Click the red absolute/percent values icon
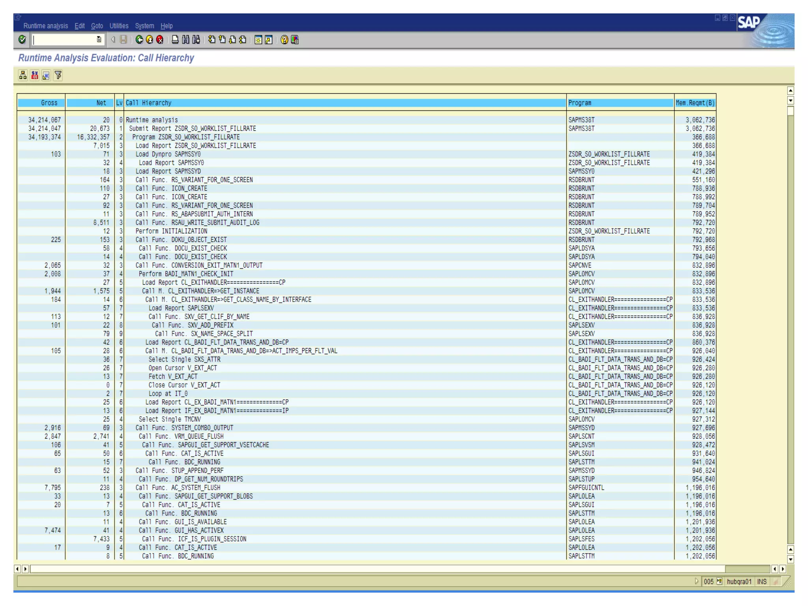This screenshot has width=808, height=606. tap(35, 75)
